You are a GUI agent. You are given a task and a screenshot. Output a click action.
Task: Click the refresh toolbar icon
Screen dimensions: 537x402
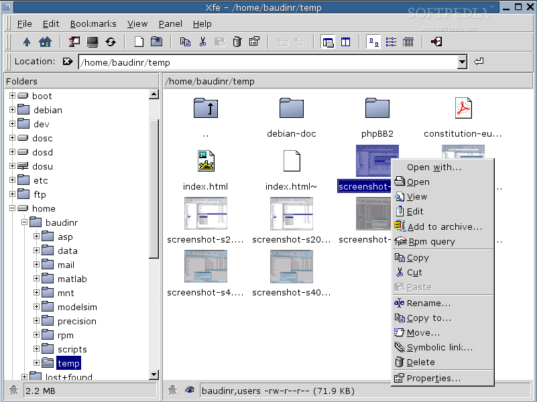pyautogui.click(x=110, y=42)
